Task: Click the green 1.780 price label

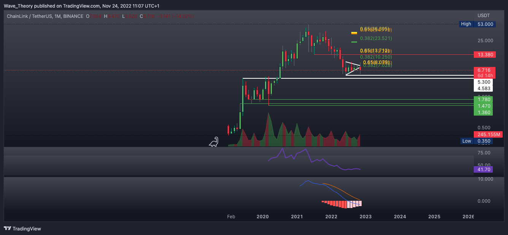Action: [483, 99]
